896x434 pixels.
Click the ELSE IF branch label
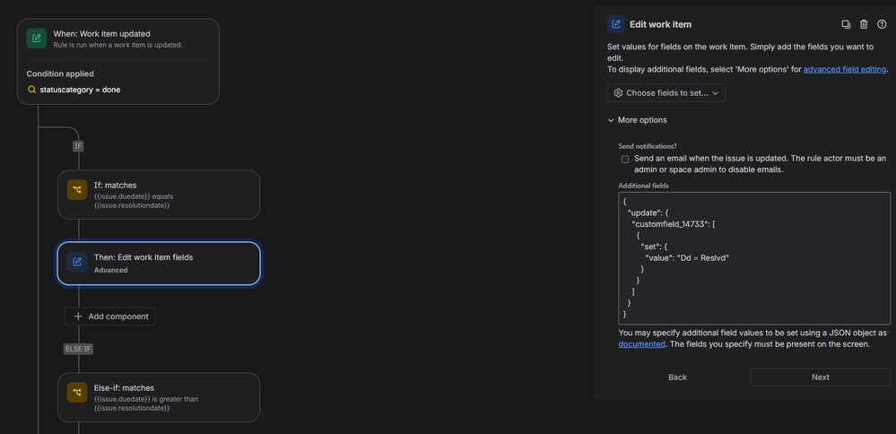(78, 349)
